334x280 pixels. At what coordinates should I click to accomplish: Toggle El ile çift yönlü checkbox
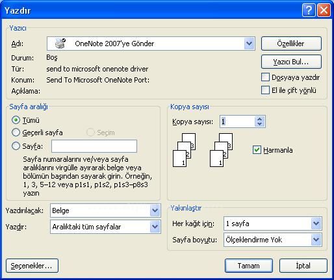[265, 90]
